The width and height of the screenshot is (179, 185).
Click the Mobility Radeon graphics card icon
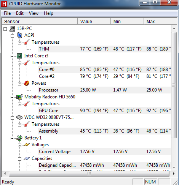coord(19,97)
